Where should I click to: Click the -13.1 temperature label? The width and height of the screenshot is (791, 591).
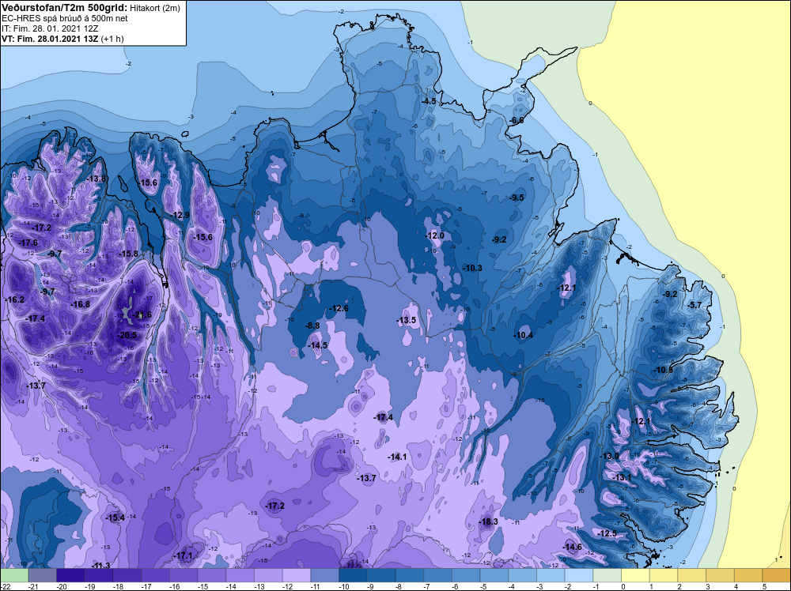(x=622, y=478)
